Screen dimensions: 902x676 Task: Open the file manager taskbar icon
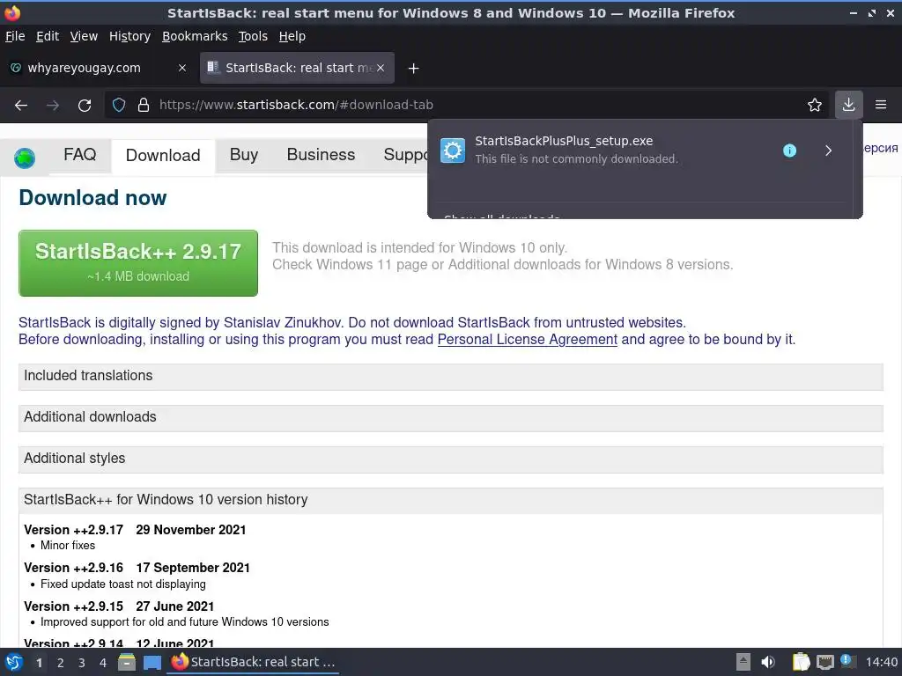pos(127,662)
